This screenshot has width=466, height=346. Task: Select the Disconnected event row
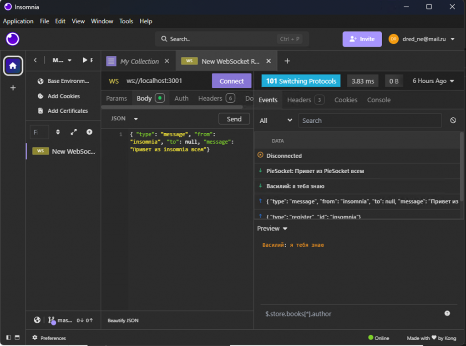[358, 155]
